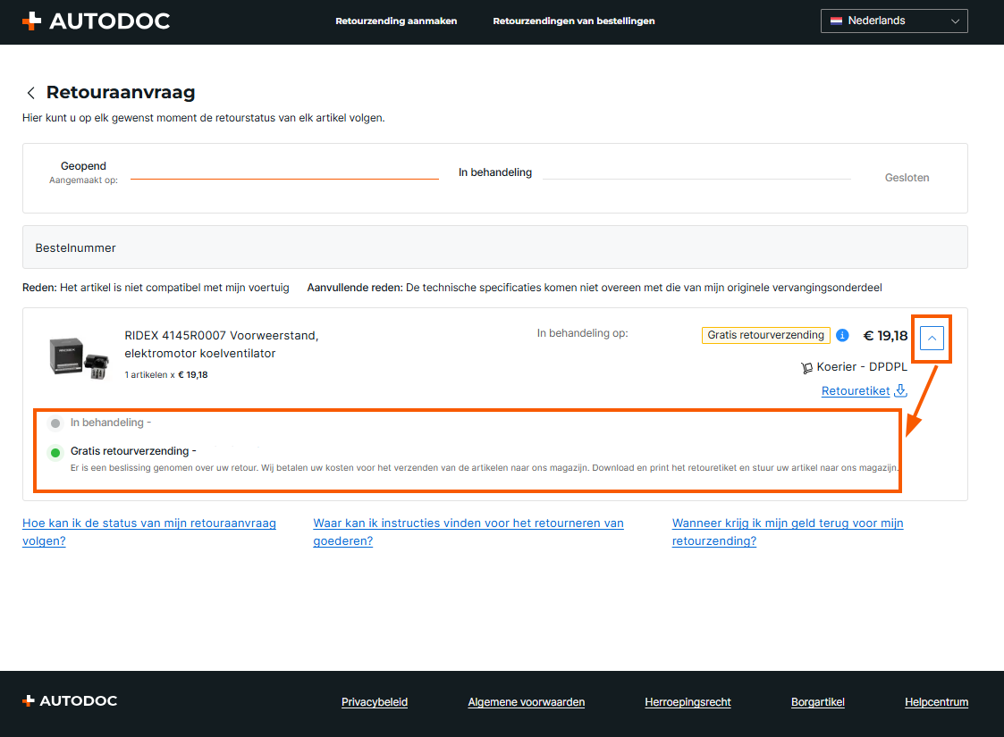Image resolution: width=1004 pixels, height=737 pixels.
Task: Click the AUTODOC logo in the footer
Action: pyautogui.click(x=70, y=701)
